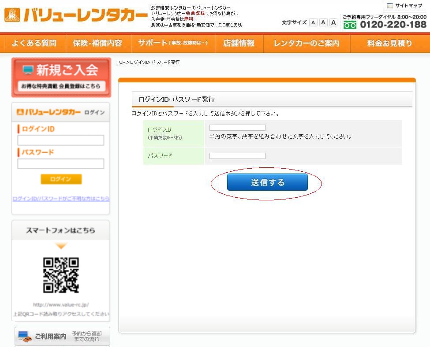
Task: Click the monitor icon on the 新規ご入会 banner
Action: 28,70
